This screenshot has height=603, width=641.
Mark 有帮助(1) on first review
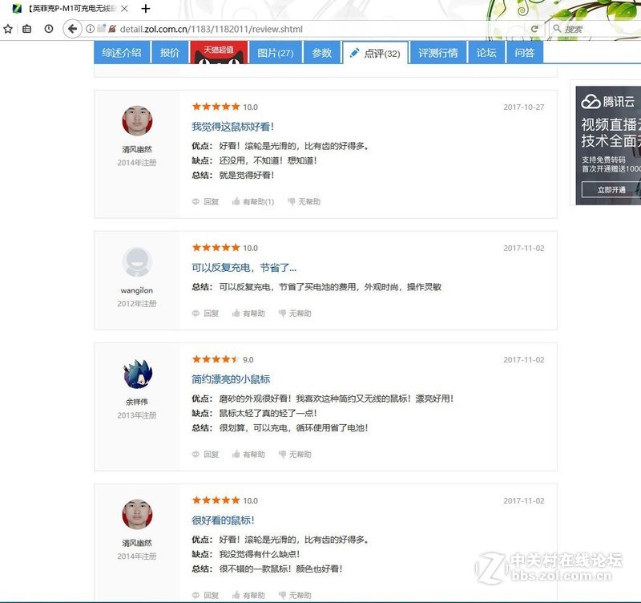253,202
